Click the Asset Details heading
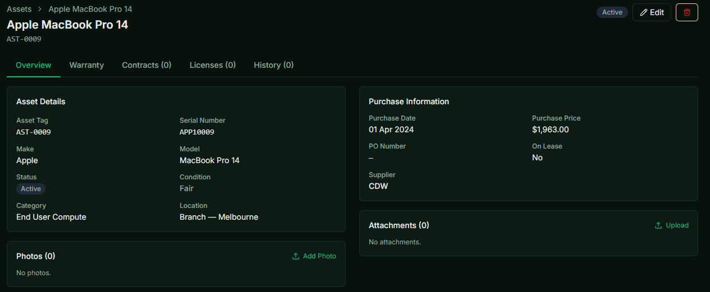The image size is (710, 292). (x=41, y=101)
